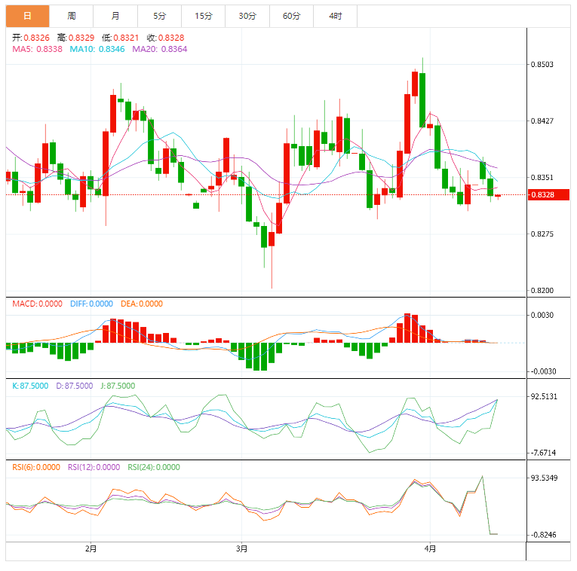577x571 pixels.
Task: Open the 5分 timeframe tab
Action: 159,16
